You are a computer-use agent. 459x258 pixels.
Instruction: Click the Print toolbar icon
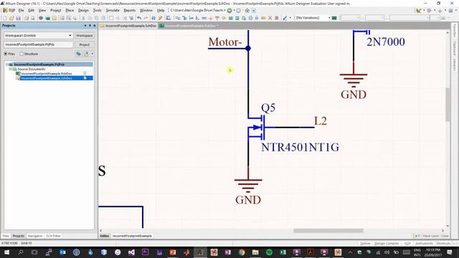tap(27, 18)
